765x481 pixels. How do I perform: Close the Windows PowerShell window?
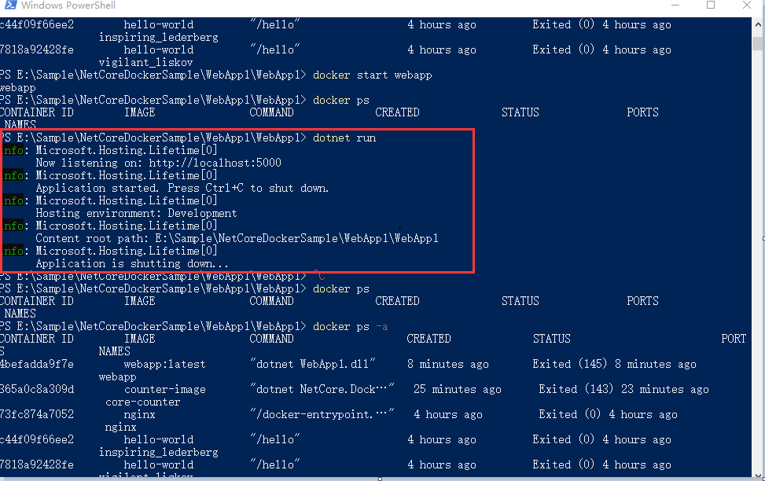click(x=748, y=6)
